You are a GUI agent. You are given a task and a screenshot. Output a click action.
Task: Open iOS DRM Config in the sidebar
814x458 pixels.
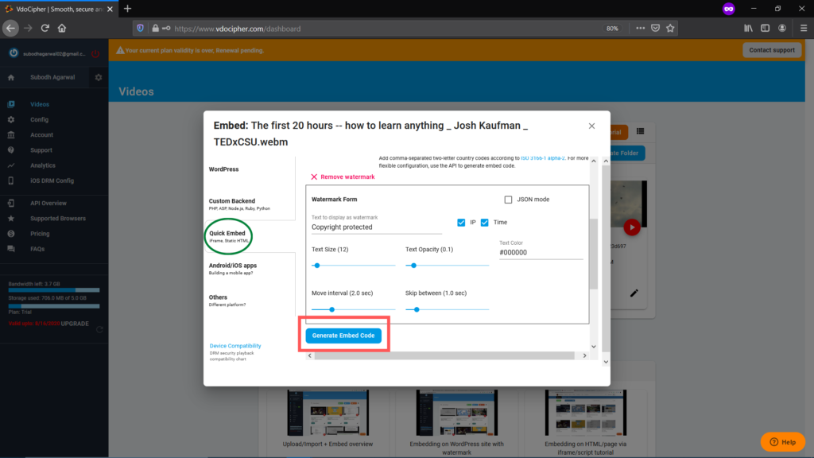click(x=52, y=180)
